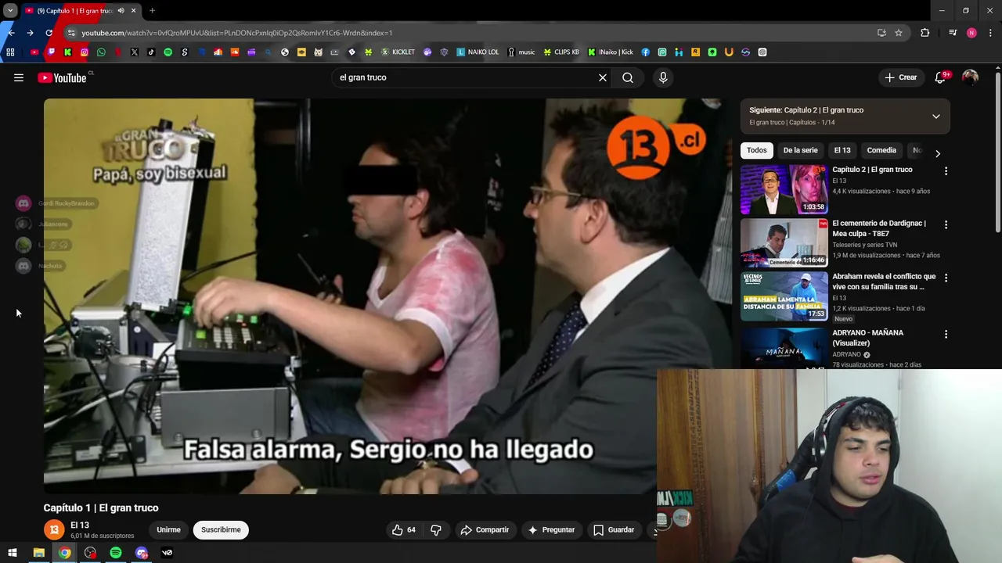Open options menu for Capítulo 2 video

coord(946,170)
